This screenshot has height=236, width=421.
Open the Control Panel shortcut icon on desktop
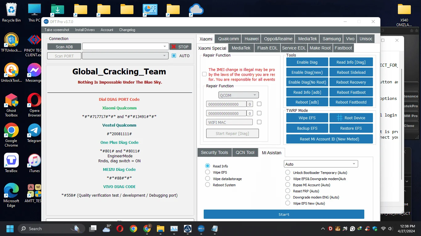pyautogui.click(x=150, y=10)
